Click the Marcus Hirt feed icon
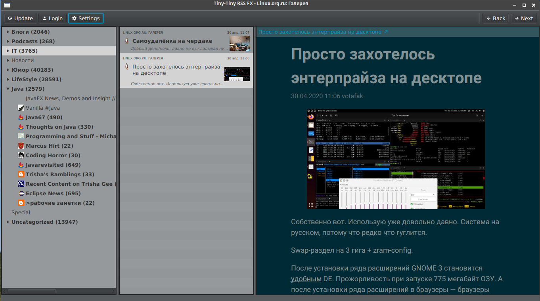Viewport: 540px width, 301px height. pos(21,146)
